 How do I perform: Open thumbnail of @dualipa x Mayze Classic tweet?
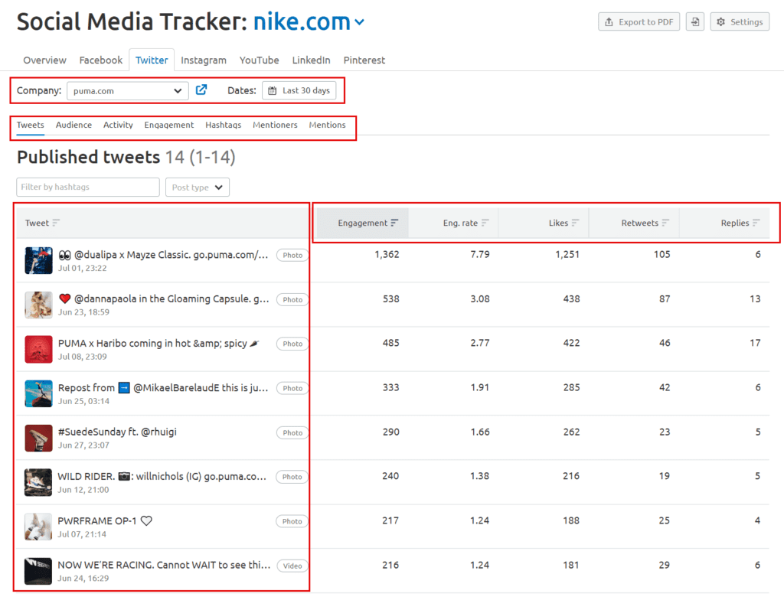[x=38, y=260]
